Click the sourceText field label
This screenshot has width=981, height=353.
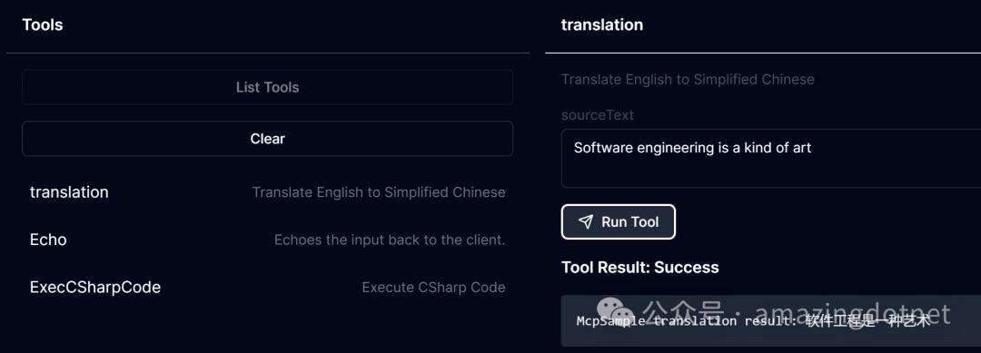(598, 115)
